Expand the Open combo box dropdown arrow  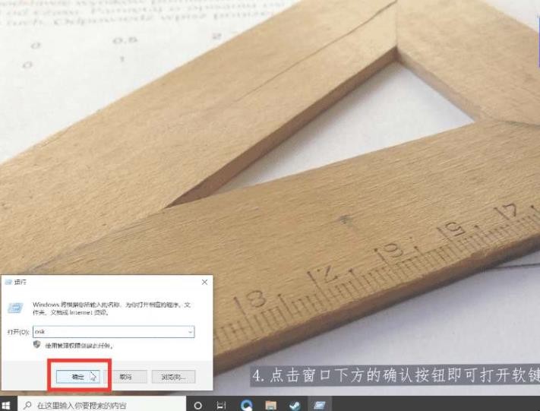click(x=190, y=332)
